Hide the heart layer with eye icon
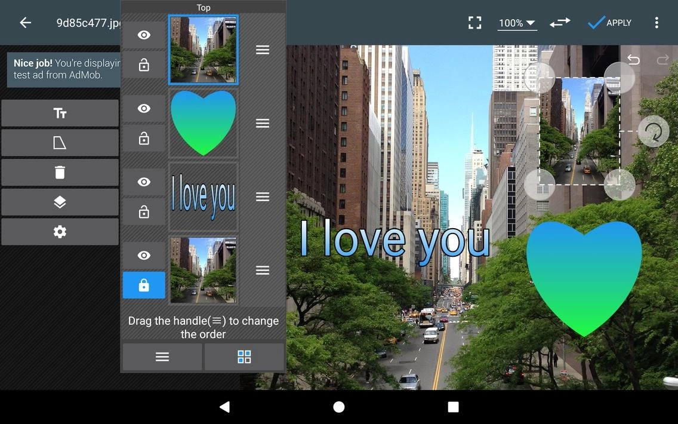678x424 pixels. click(144, 109)
